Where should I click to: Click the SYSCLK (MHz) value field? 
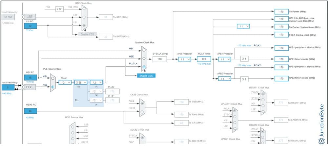[160, 59]
